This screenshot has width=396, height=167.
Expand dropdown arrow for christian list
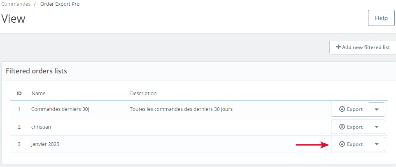tap(377, 127)
